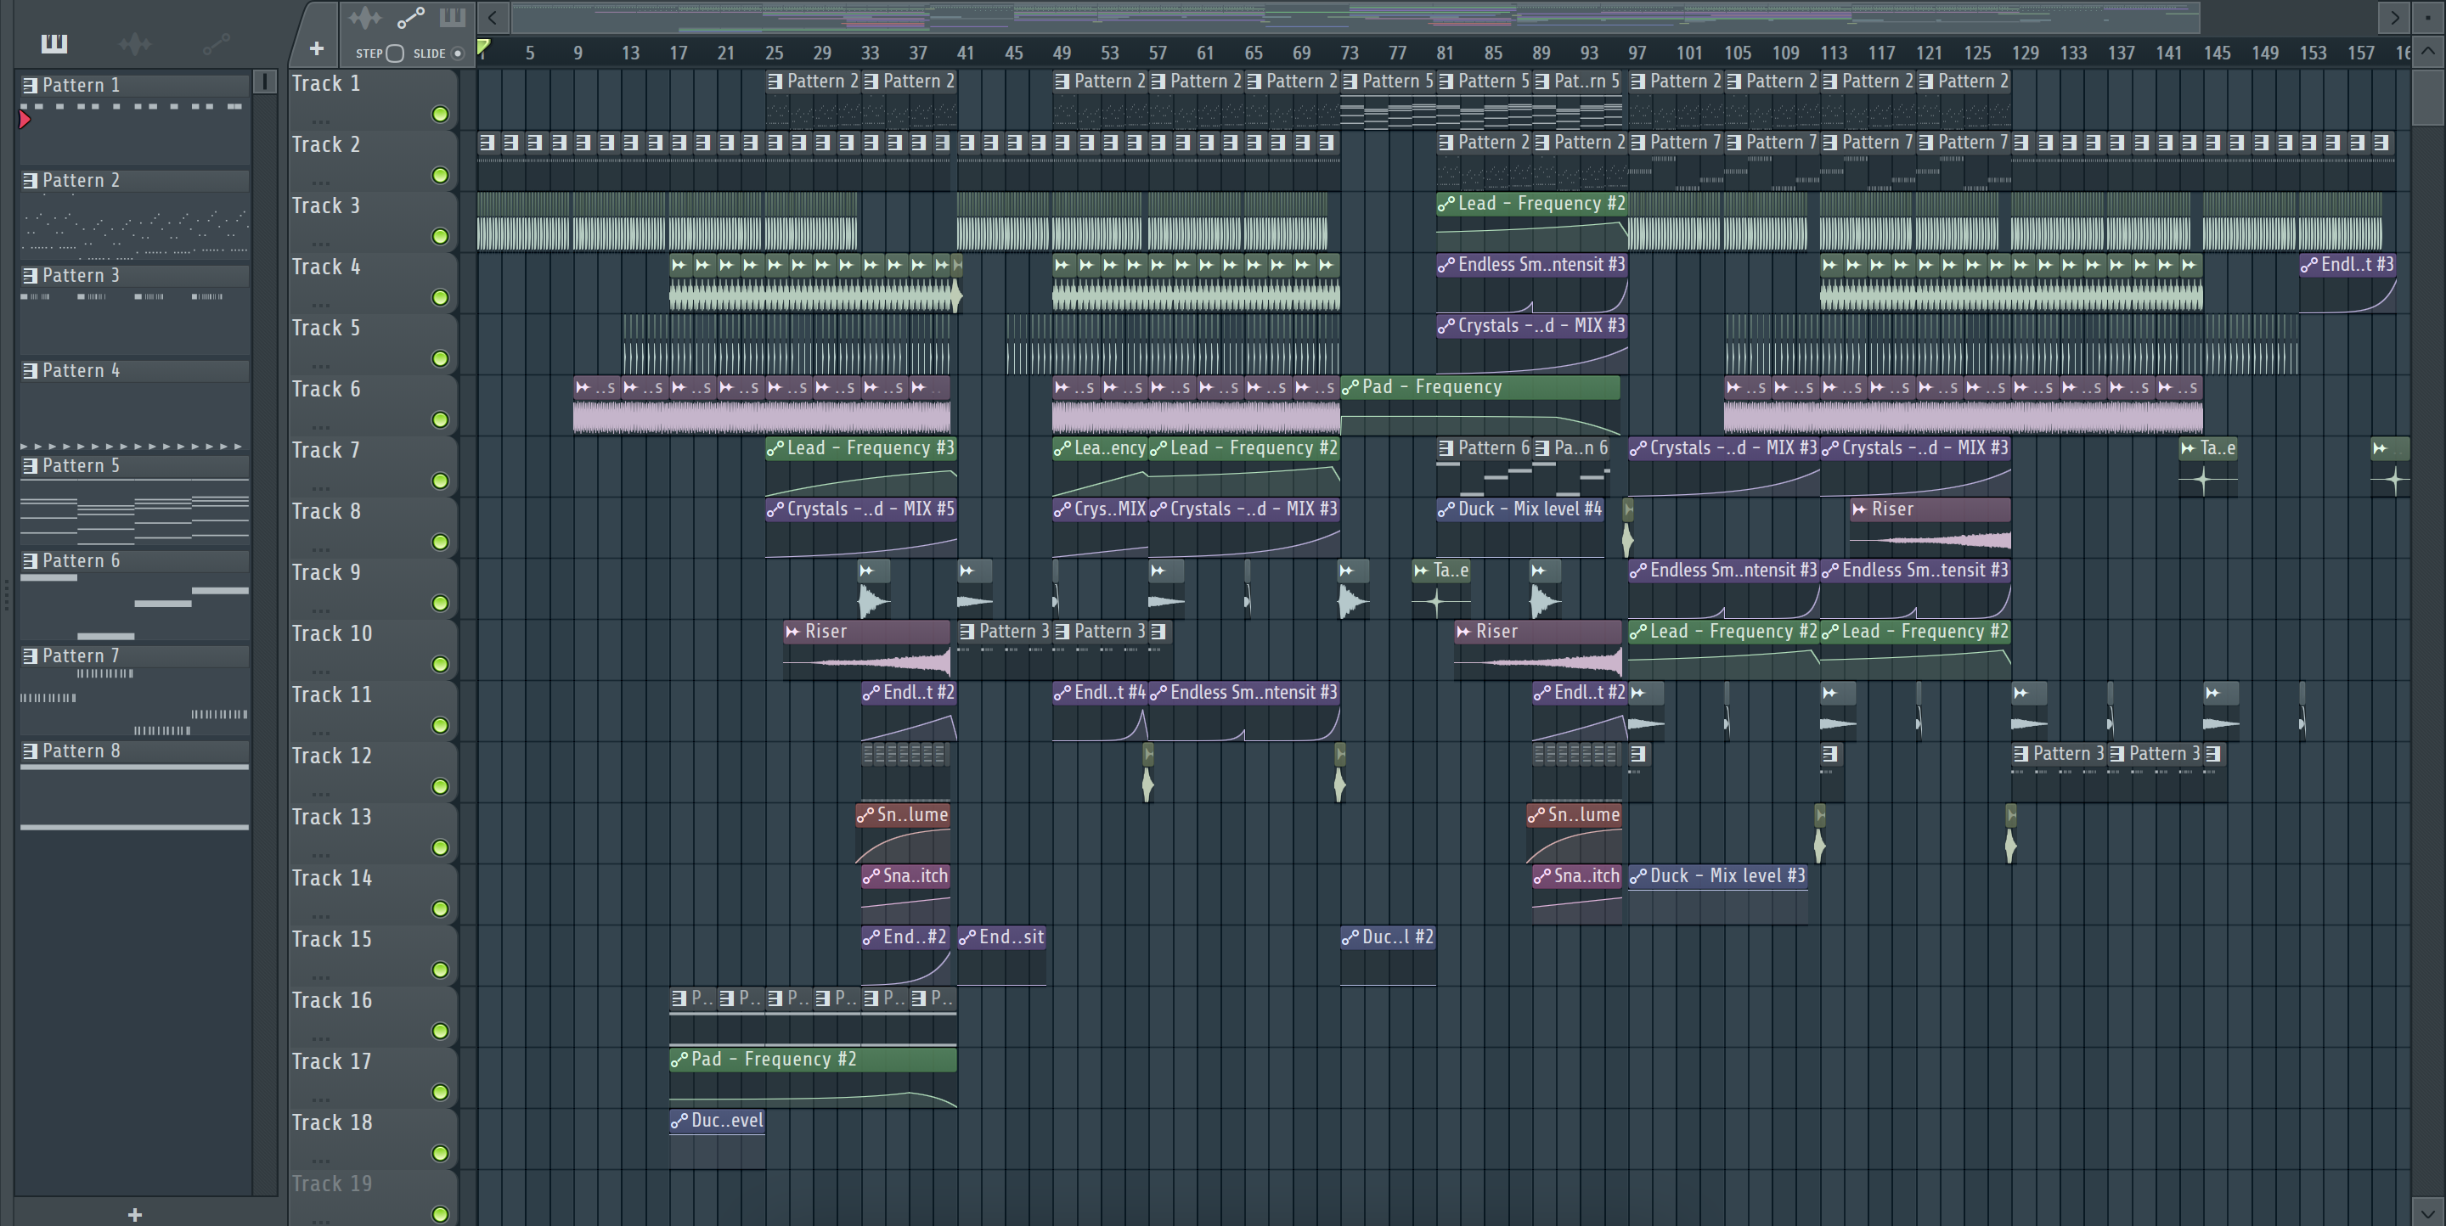The image size is (2446, 1226).
Task: Mute Track 12
Action: 440,787
